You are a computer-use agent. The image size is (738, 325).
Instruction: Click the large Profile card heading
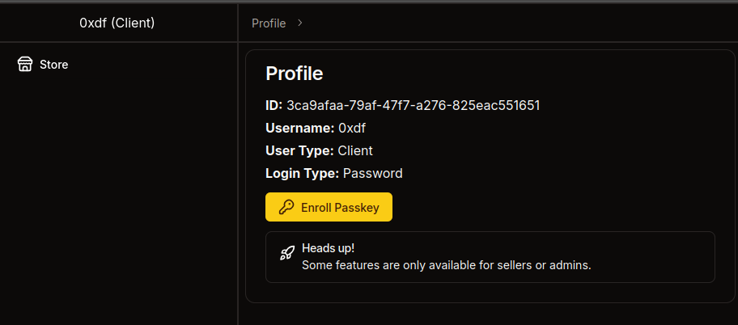(295, 74)
